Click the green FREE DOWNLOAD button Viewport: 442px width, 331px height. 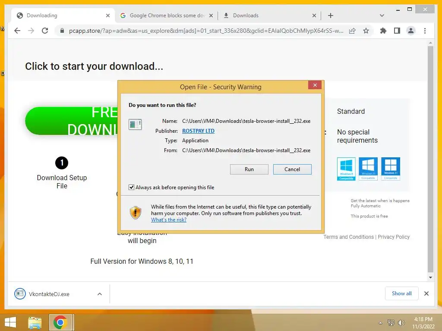point(71,121)
